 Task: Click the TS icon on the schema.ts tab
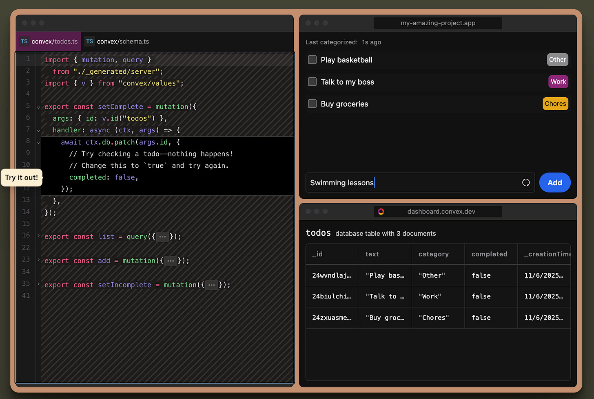pos(90,42)
